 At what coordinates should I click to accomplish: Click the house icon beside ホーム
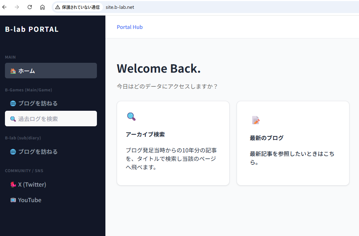(x=13, y=71)
